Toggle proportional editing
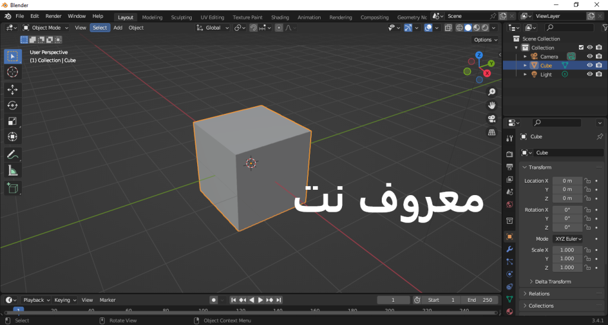The image size is (608, 325). click(279, 28)
